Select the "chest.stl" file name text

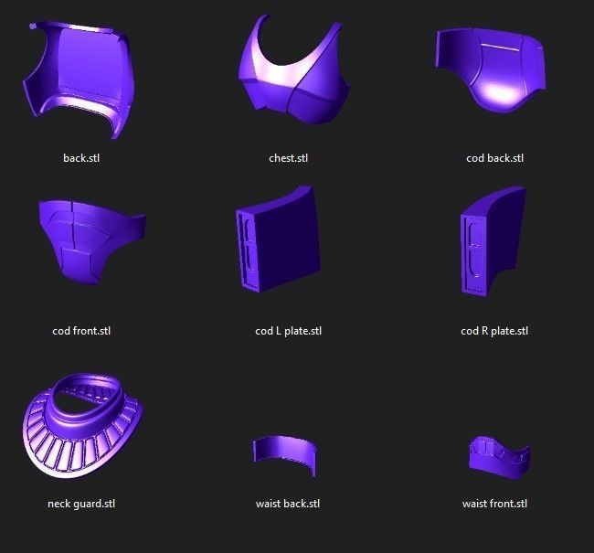coord(288,158)
